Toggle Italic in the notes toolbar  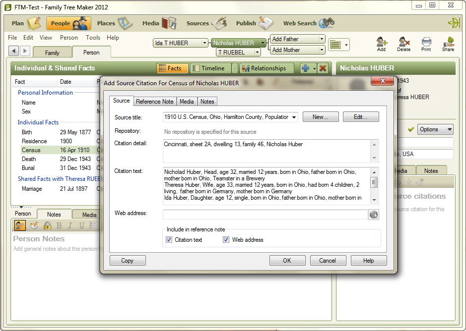coord(70,225)
